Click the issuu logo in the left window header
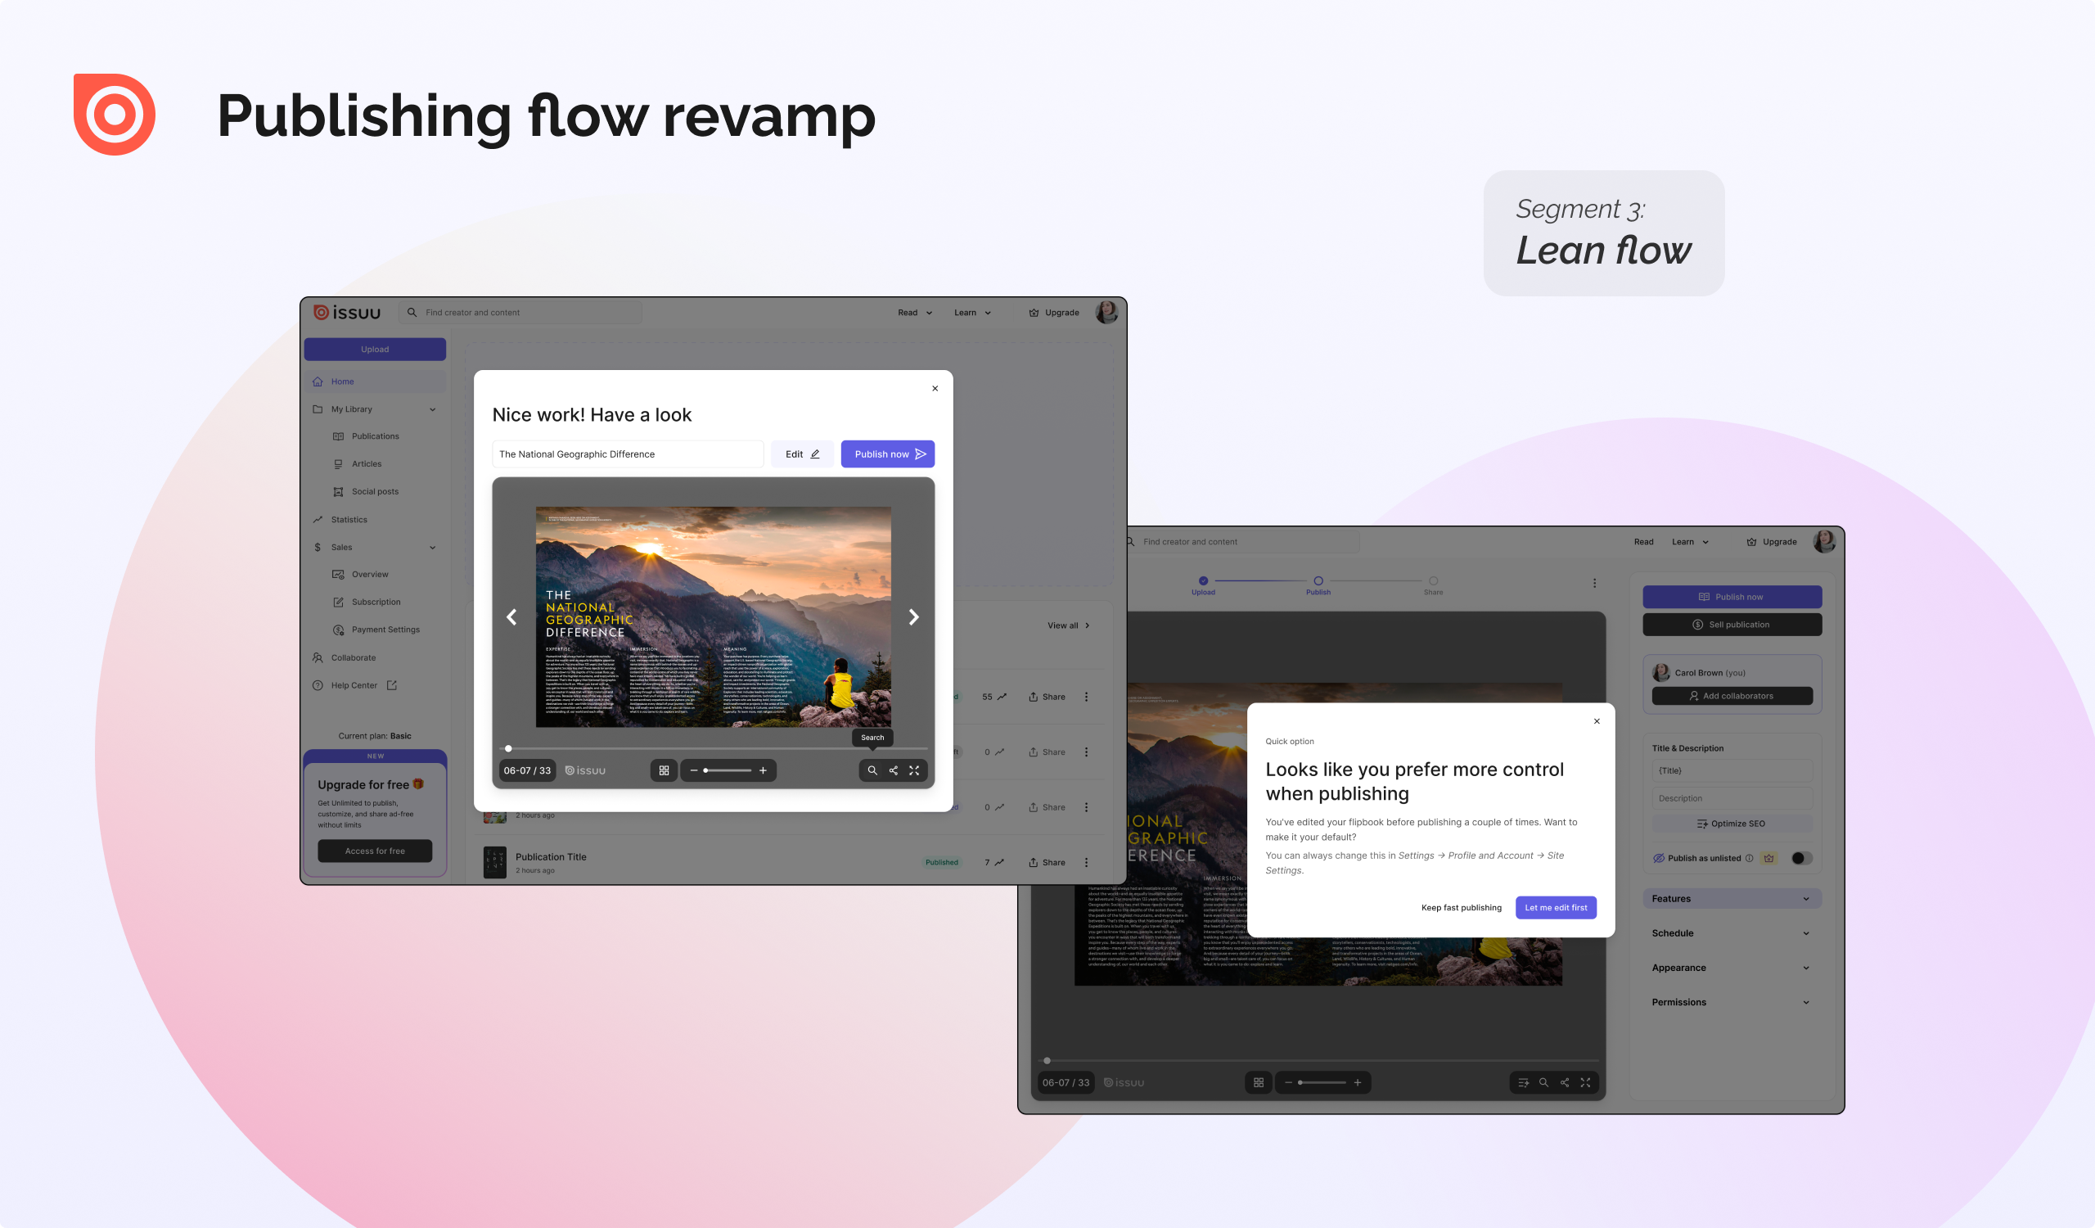Image resolution: width=2095 pixels, height=1228 pixels. click(347, 313)
